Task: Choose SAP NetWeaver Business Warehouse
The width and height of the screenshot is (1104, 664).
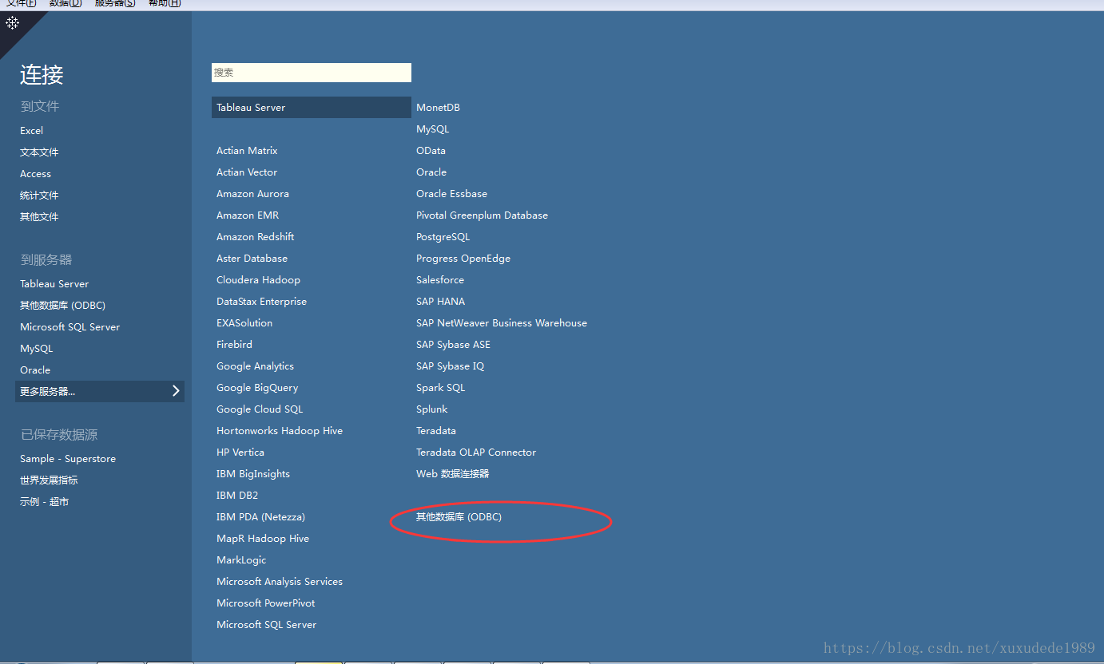Action: coord(502,323)
